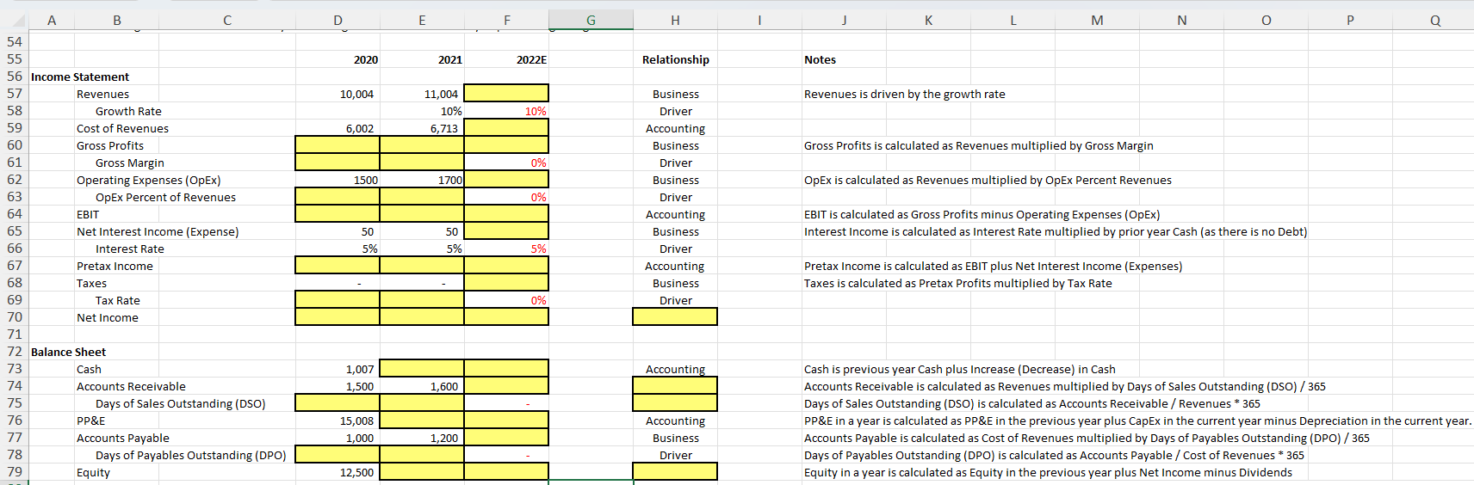Click 2021 Accounts Payable value 1,200
The height and width of the screenshot is (485, 1474).
click(444, 438)
